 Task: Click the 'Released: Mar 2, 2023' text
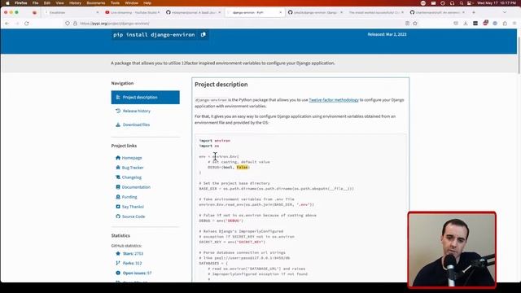387,34
